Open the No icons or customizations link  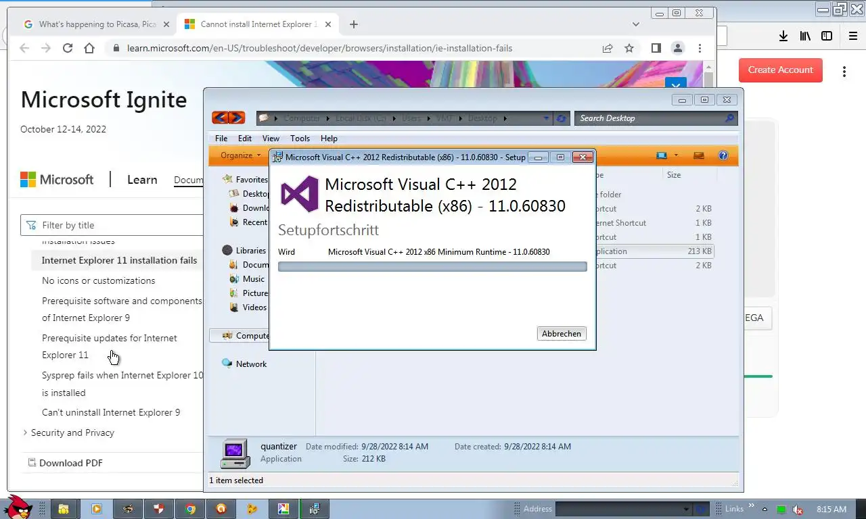pyautogui.click(x=98, y=280)
